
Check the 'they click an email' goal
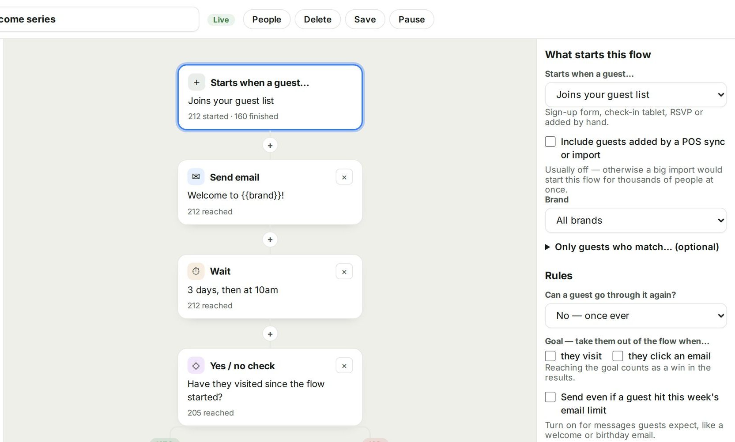[x=618, y=356]
